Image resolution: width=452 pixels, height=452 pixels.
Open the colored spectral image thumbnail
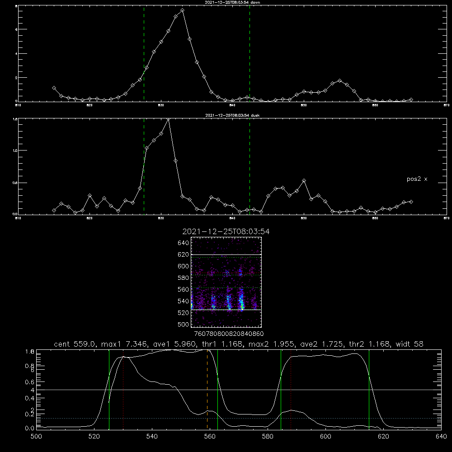226,282
